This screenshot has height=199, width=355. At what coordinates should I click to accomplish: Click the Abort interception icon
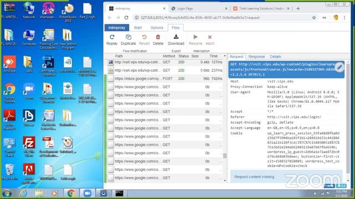pos(210,37)
